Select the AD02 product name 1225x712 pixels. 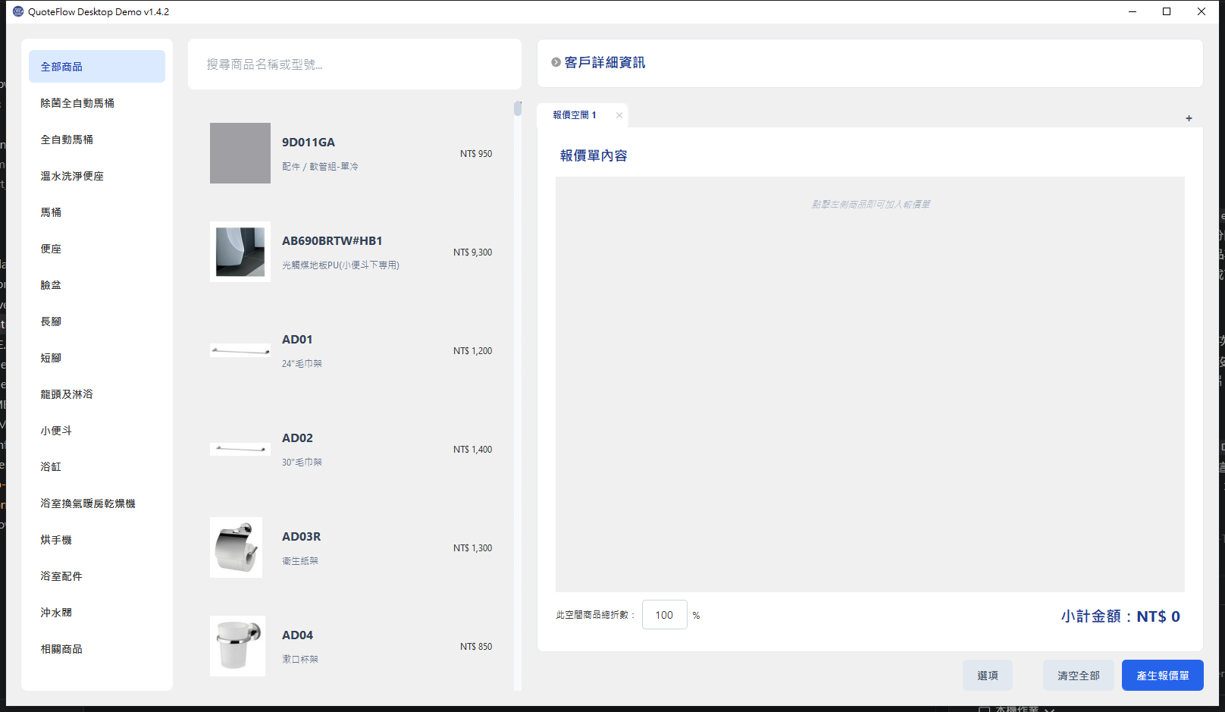pyautogui.click(x=297, y=438)
